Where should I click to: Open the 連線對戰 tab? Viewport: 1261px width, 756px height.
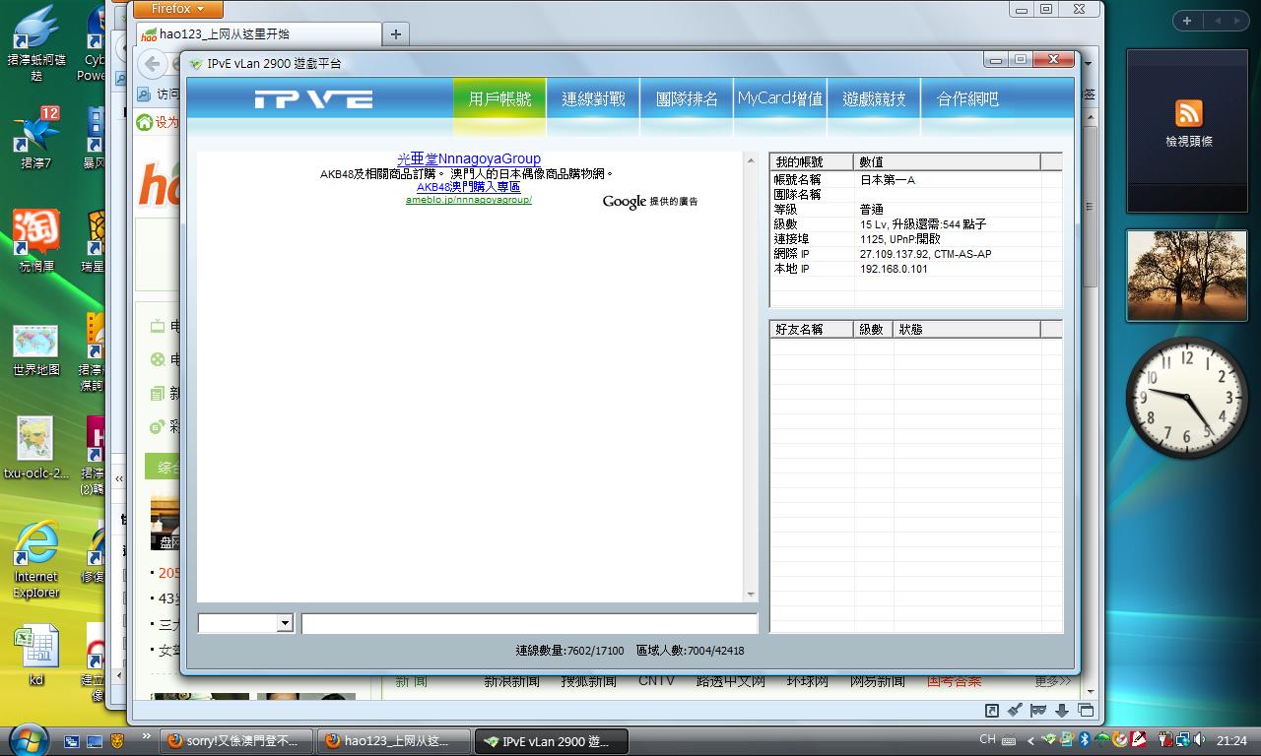point(593,99)
